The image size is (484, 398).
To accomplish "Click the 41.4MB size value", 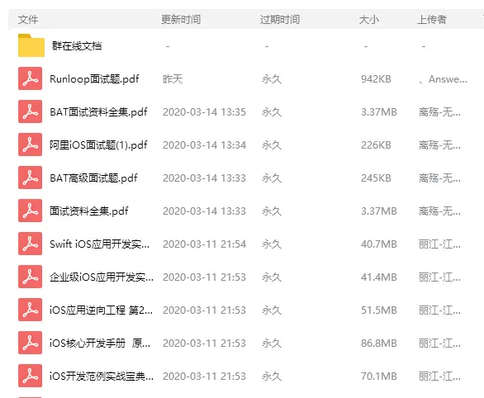I will tap(379, 277).
